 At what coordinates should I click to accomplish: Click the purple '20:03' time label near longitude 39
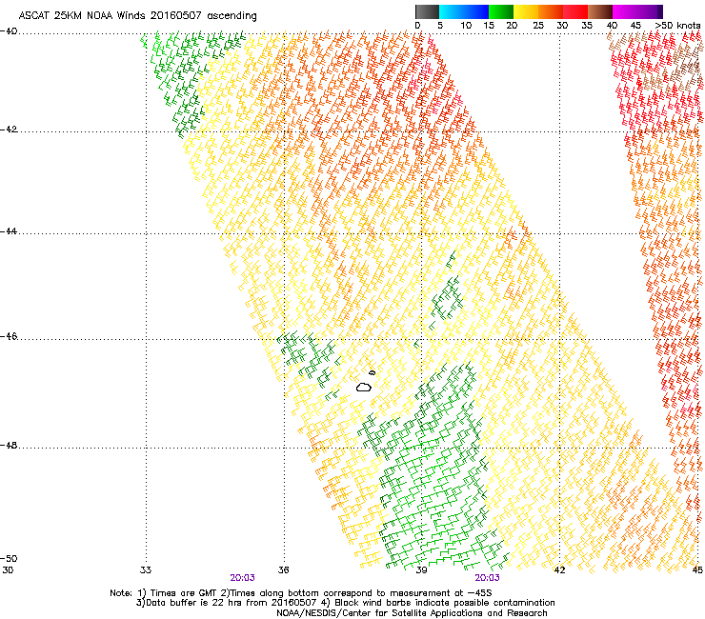(x=488, y=578)
